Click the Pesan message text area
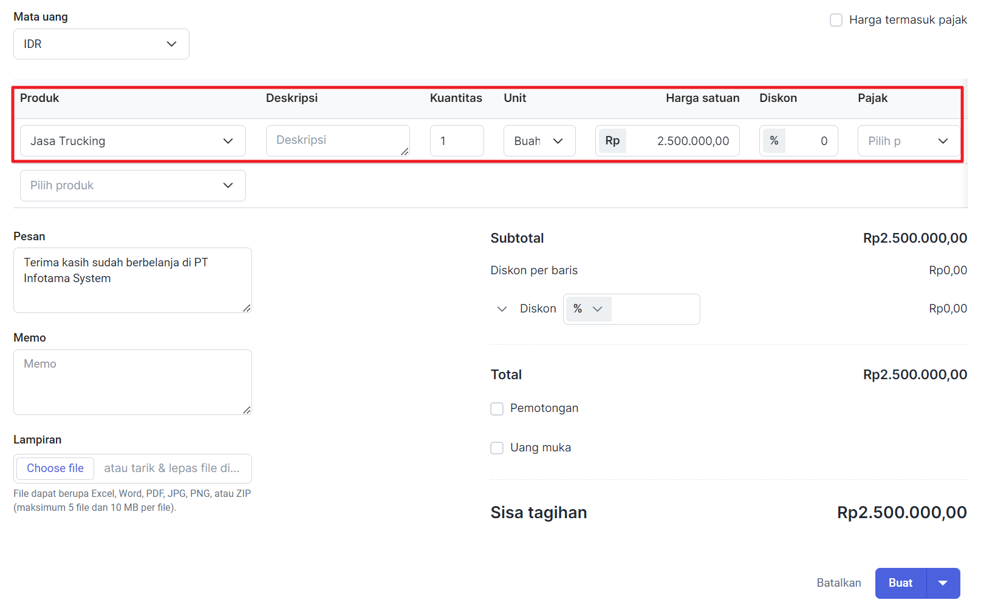The image size is (995, 614). [x=132, y=280]
